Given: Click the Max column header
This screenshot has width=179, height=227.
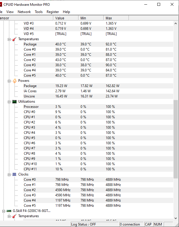Looking at the screenshot, I should [116, 18].
